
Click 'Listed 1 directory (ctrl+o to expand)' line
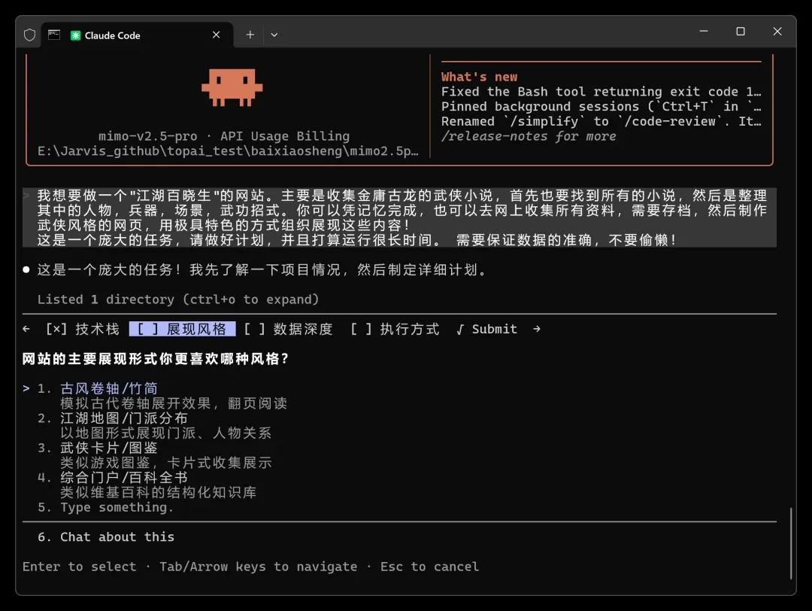click(x=178, y=299)
